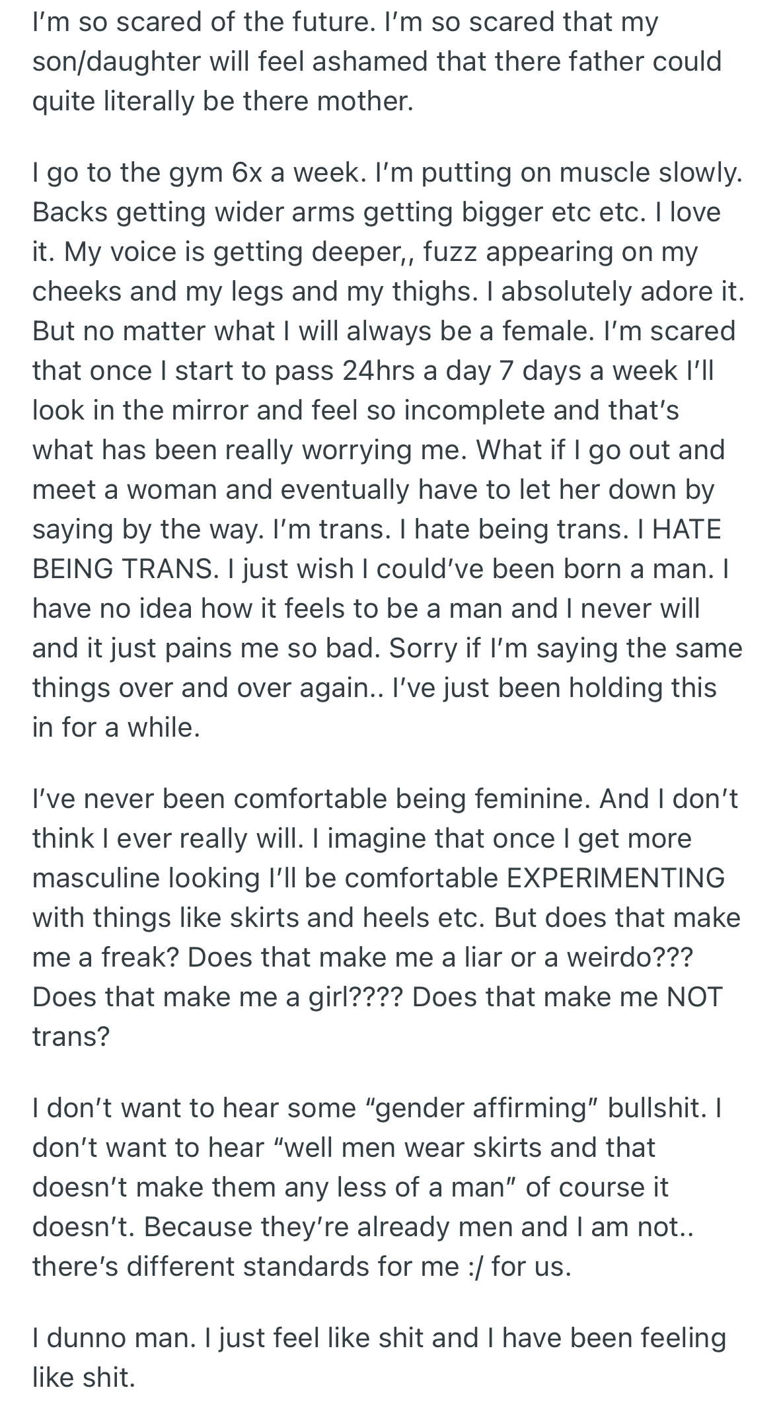
Task: Click the first paragraph about the future
Action: pyautogui.click(x=377, y=61)
